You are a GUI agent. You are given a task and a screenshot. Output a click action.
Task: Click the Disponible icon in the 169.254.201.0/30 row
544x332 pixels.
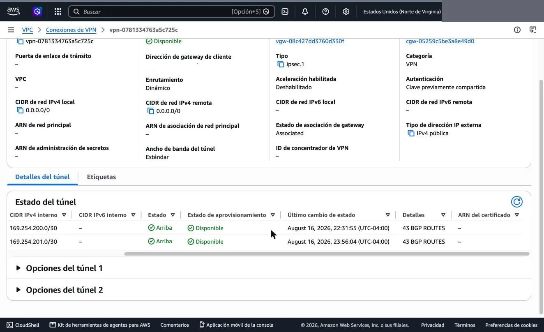[191, 242]
